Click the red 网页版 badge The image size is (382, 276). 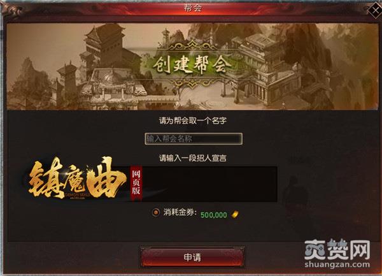pyautogui.click(x=136, y=183)
